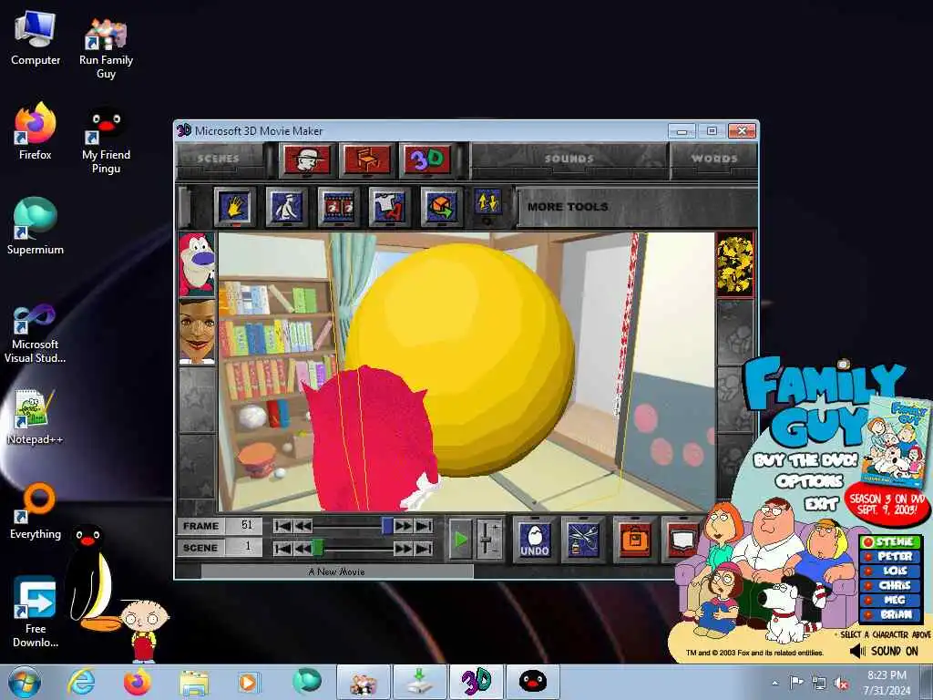The height and width of the screenshot is (700, 933).
Task: Click the Stewie desktop character
Action: click(144, 631)
